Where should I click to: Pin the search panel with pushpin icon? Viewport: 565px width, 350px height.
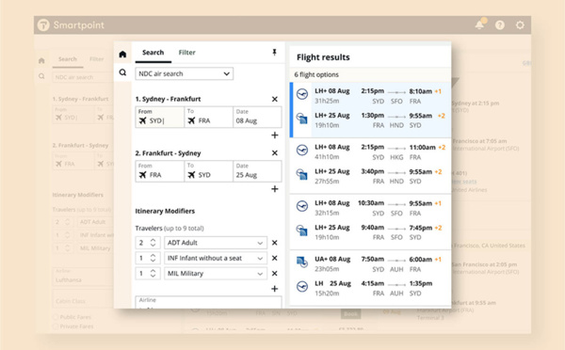[x=274, y=53]
